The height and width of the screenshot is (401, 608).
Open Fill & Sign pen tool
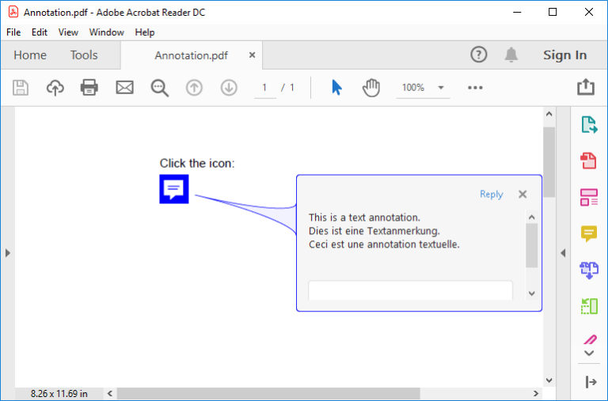point(590,339)
